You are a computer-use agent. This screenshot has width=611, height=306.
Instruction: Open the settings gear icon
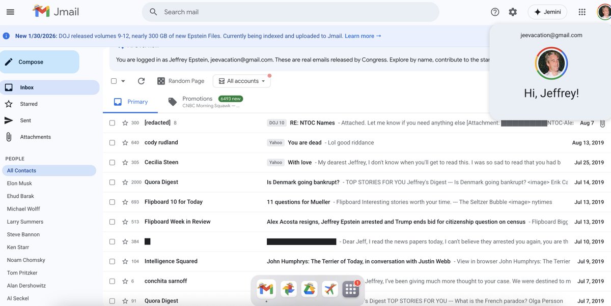tap(513, 12)
